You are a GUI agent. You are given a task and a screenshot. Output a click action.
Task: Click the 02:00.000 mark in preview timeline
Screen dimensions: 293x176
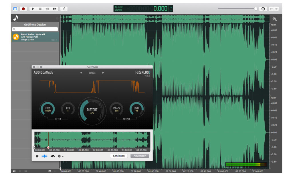pyautogui.click(x=98, y=150)
